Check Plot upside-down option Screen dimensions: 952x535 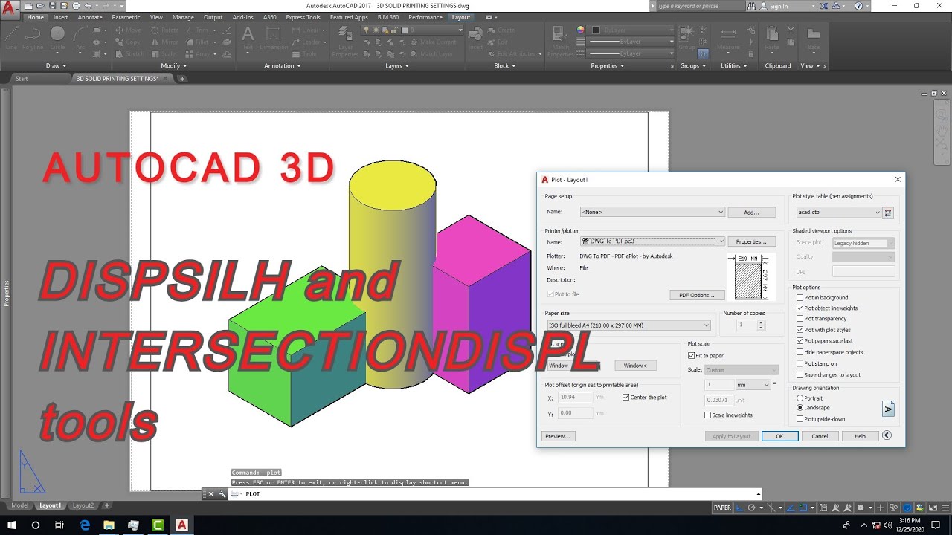(x=800, y=419)
